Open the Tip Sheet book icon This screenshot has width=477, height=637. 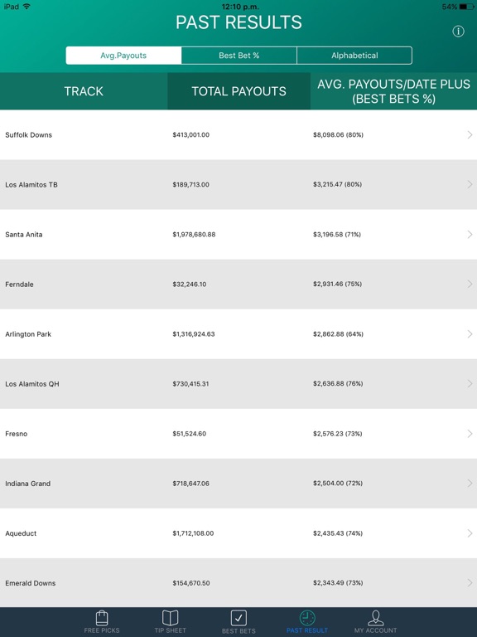pos(170,618)
